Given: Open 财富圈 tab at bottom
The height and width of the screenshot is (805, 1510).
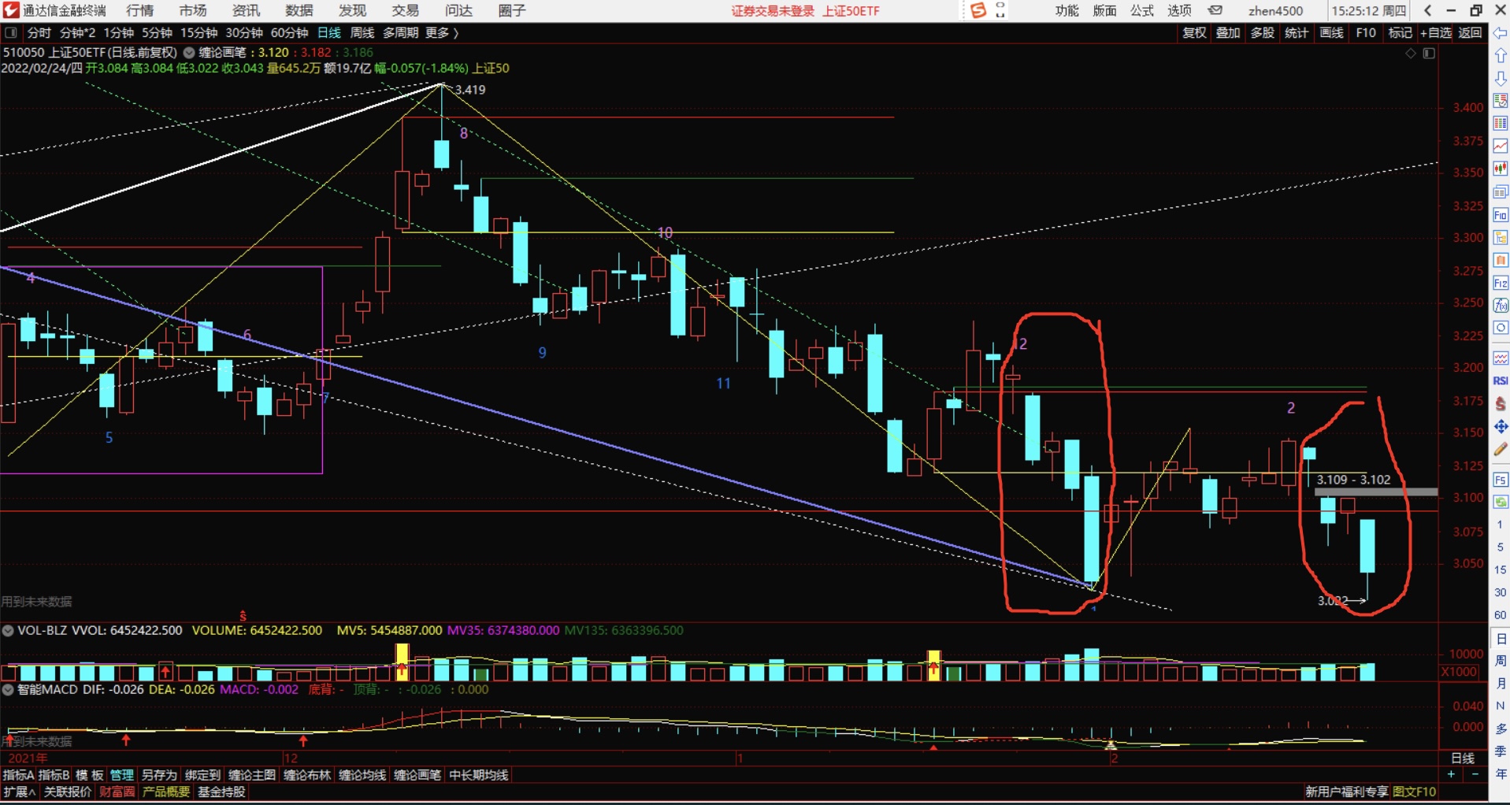Looking at the screenshot, I should (117, 792).
